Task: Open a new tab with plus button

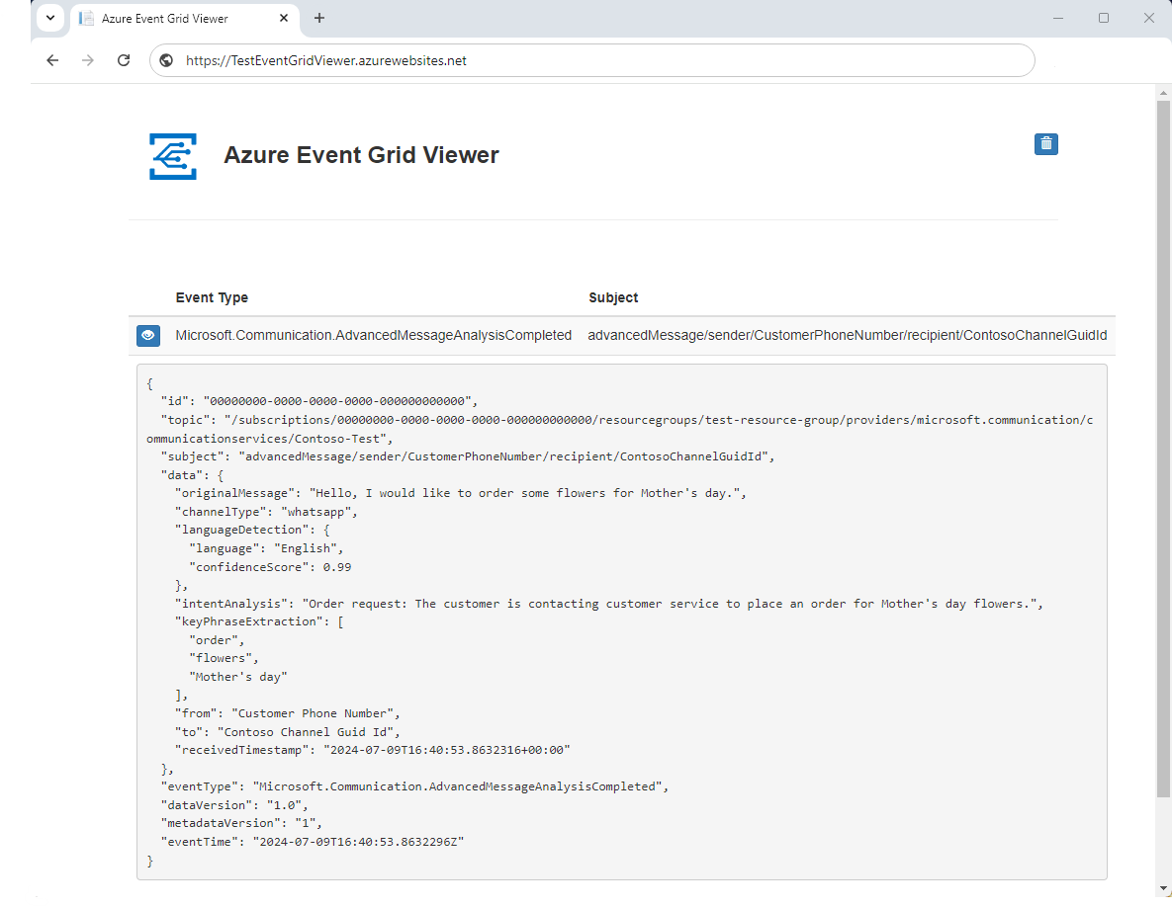Action: coord(319,18)
